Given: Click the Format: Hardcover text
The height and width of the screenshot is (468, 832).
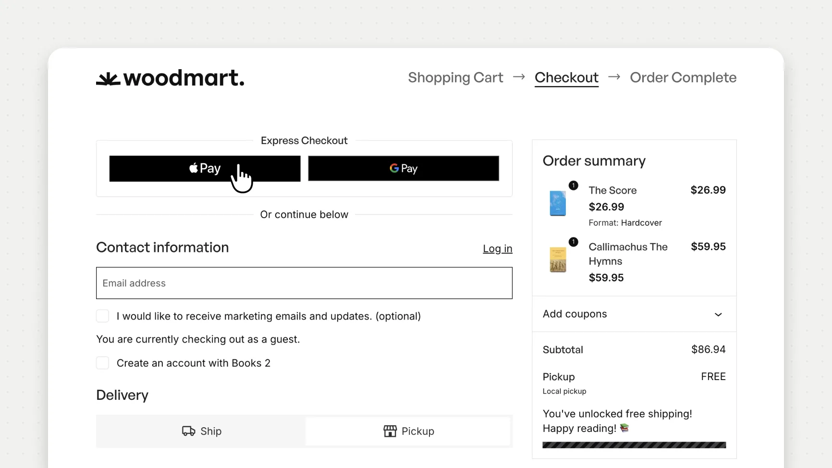Looking at the screenshot, I should click(x=625, y=222).
